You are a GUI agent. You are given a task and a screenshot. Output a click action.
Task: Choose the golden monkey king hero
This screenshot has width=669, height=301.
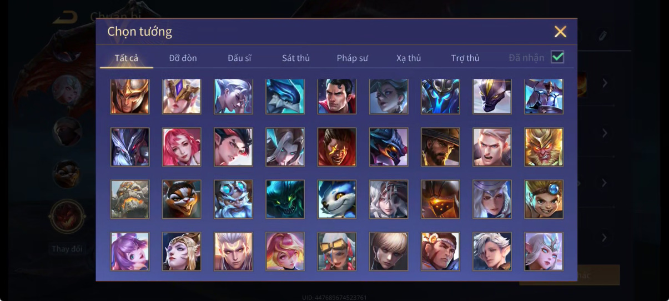[x=544, y=147]
